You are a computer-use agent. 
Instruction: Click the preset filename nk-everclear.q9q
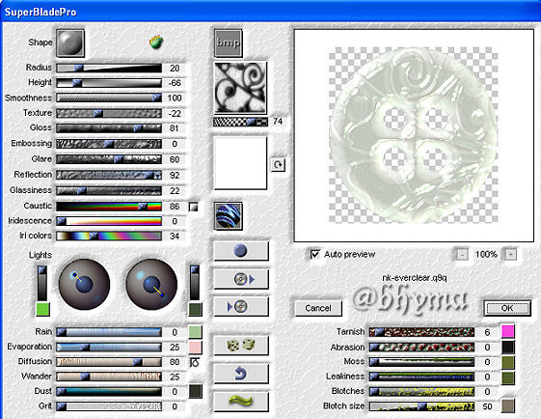(415, 278)
